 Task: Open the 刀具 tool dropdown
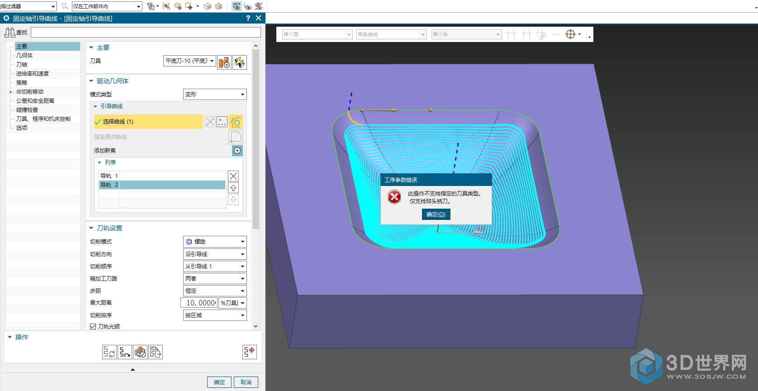click(189, 61)
